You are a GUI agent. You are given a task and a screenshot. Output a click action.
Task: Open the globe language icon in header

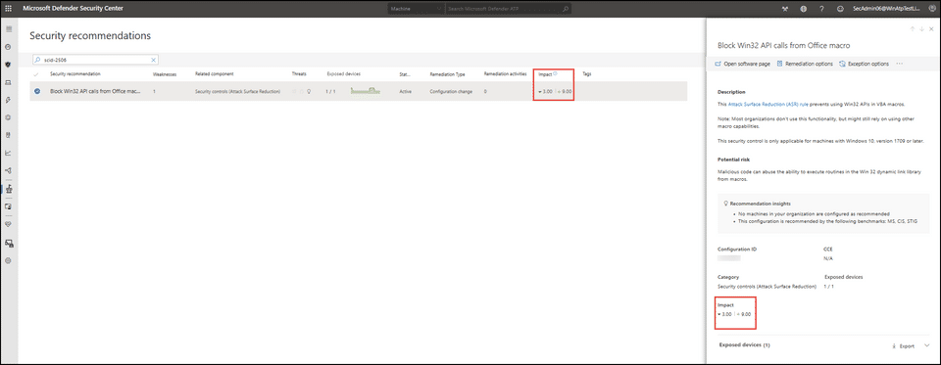coord(803,9)
